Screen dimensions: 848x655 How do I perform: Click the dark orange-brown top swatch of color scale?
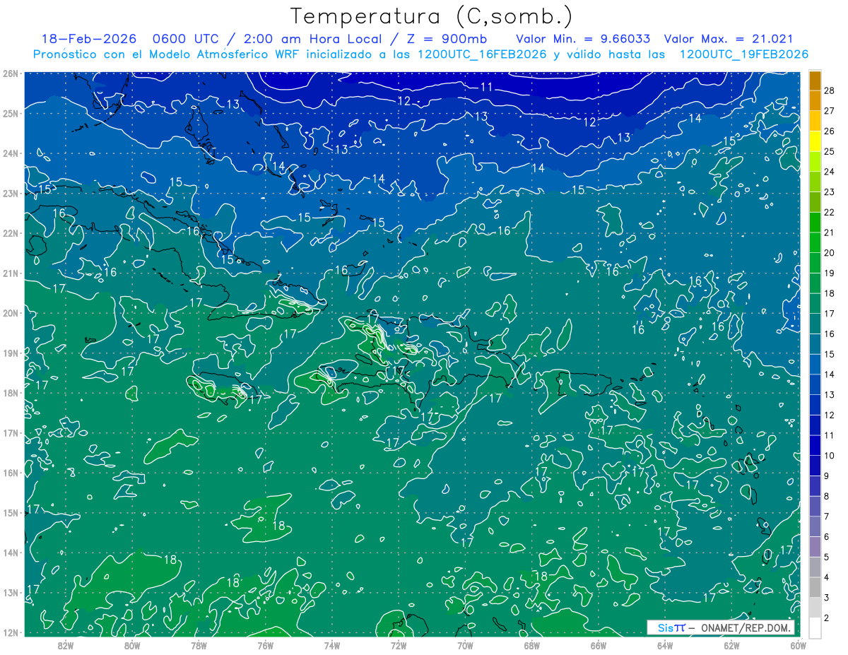[x=815, y=81]
